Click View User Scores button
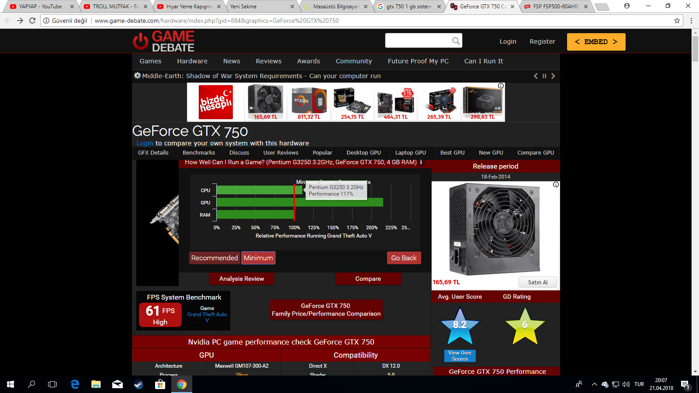The height and width of the screenshot is (393, 699). click(460, 356)
